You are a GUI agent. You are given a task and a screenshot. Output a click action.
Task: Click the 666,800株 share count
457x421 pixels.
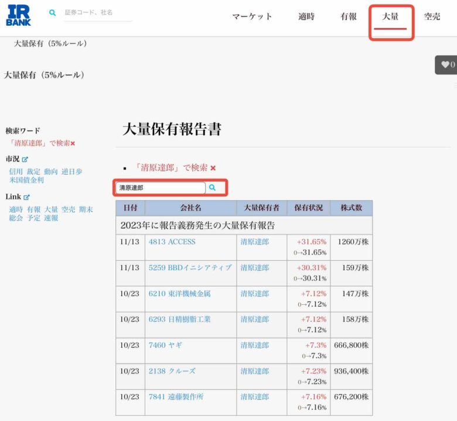tap(351, 345)
